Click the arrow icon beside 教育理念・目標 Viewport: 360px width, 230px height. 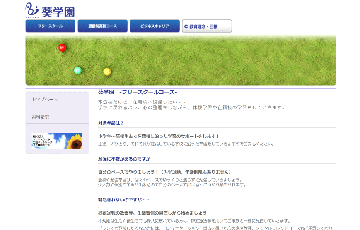[x=186, y=26]
